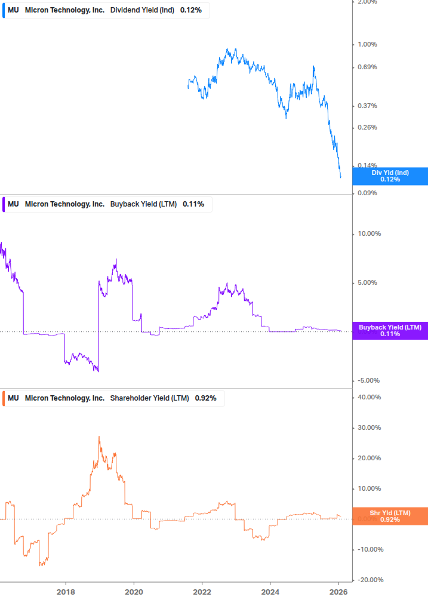Screen dimensions: 428x600
Task: Click the orange Shr Yld (LTM) axis tag
Action: click(390, 516)
